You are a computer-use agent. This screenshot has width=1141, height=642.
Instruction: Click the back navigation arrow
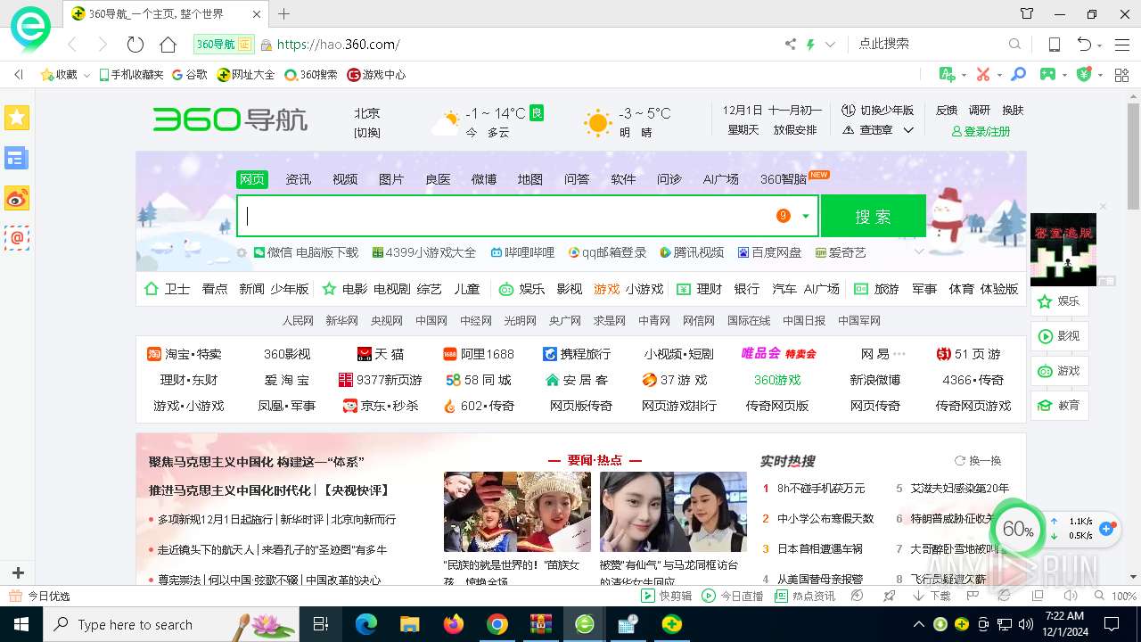click(x=72, y=44)
